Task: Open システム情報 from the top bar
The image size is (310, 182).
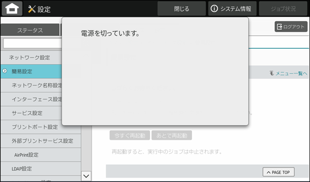Action: point(232,9)
